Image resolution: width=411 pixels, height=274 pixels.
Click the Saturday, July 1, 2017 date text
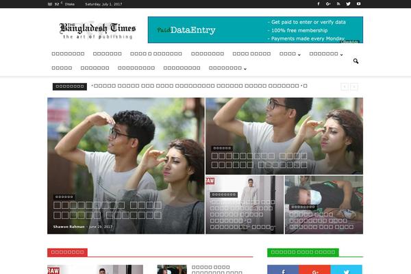103,4
